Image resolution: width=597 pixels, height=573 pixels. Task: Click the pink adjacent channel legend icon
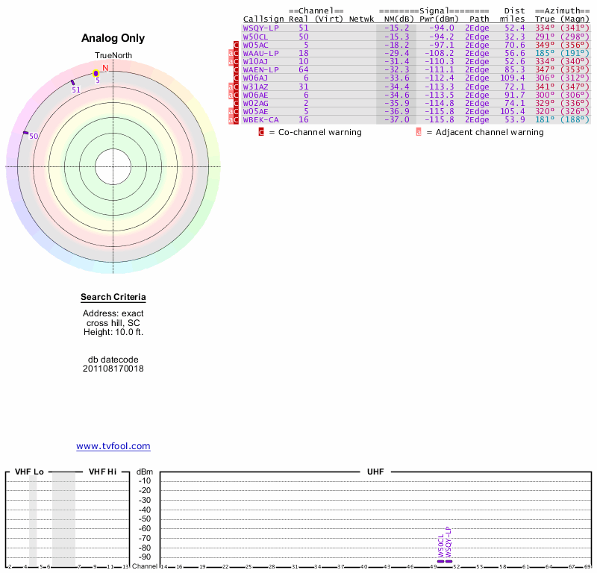pyautogui.click(x=419, y=132)
